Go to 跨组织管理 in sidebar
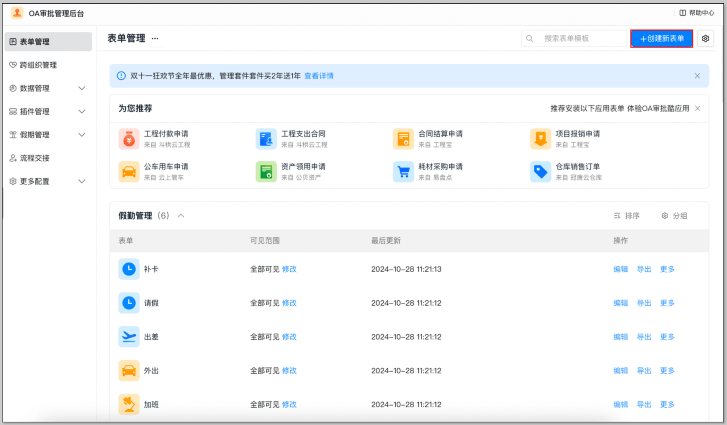 38,65
